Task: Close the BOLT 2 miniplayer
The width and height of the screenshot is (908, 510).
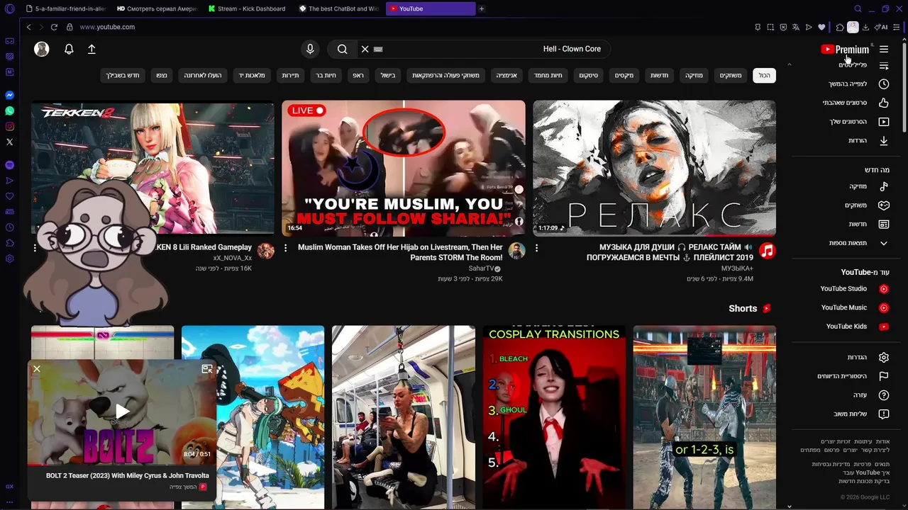Action: 37,369
